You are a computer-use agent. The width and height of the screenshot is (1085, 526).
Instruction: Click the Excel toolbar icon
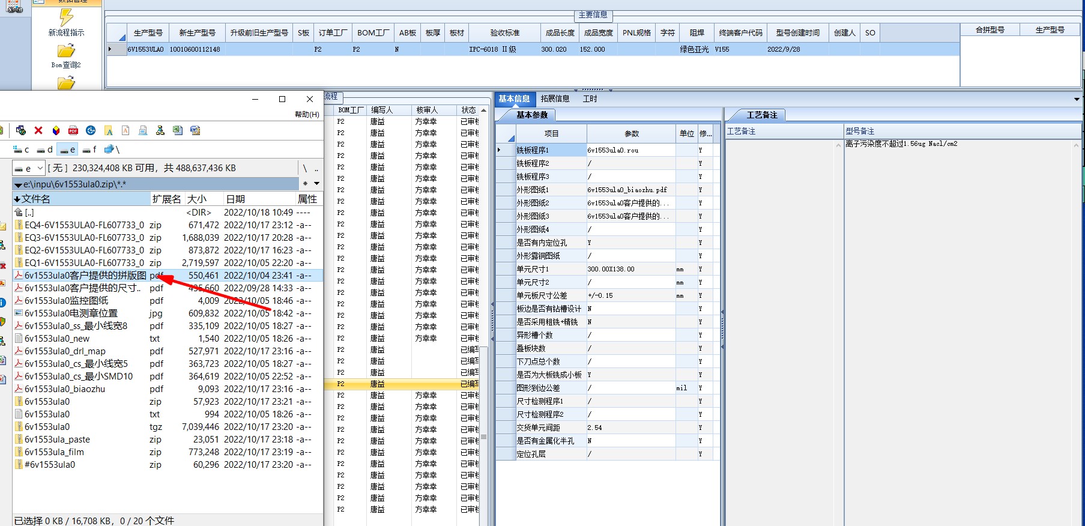pyautogui.click(x=178, y=130)
